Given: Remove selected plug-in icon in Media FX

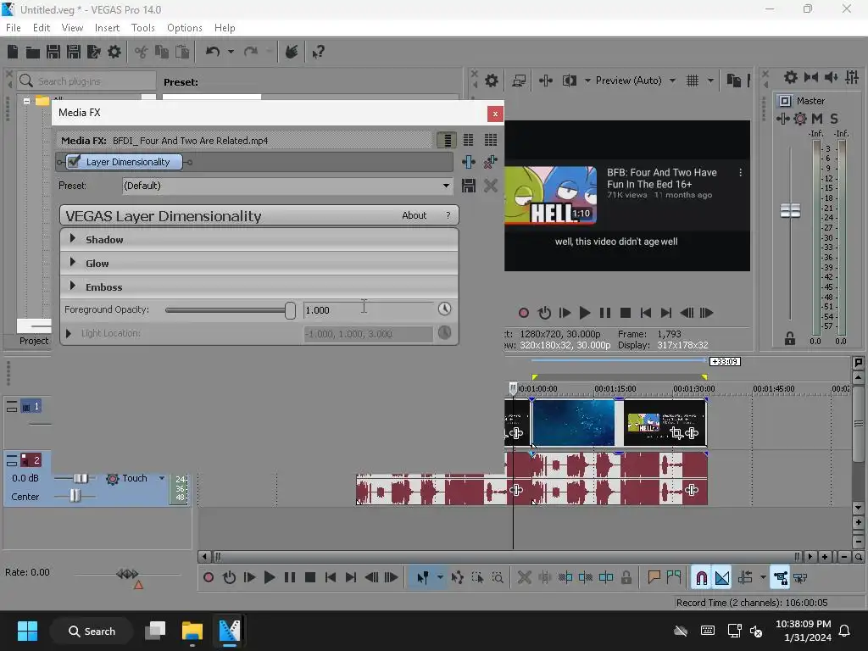Looking at the screenshot, I should pyautogui.click(x=490, y=162).
